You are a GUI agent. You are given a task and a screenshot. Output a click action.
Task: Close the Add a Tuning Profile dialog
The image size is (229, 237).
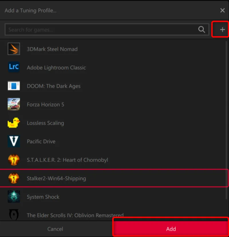pyautogui.click(x=222, y=10)
